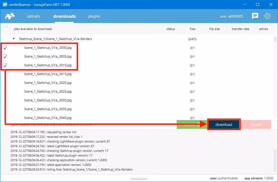278x182 pixels.
Task: Click the log panel vertical scrollbar
Action: coord(275,161)
